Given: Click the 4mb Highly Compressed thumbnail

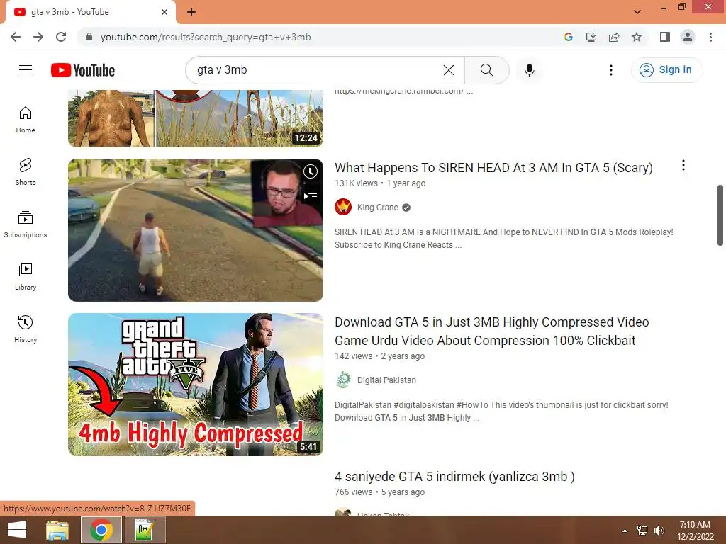Looking at the screenshot, I should pyautogui.click(x=196, y=385).
